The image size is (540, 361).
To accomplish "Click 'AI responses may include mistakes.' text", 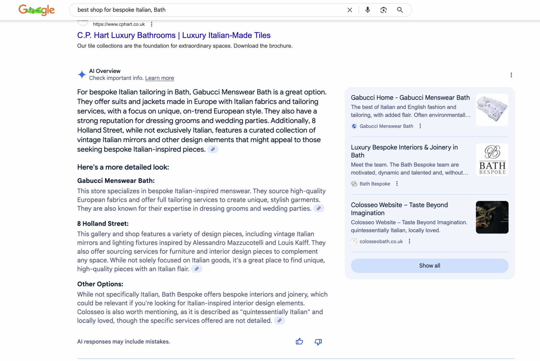I will (x=124, y=342).
